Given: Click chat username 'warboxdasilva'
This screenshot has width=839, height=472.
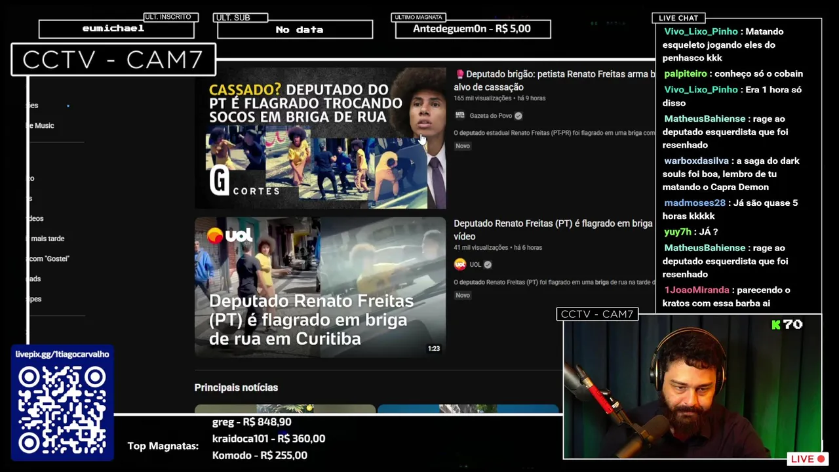Looking at the screenshot, I should pyautogui.click(x=697, y=161).
